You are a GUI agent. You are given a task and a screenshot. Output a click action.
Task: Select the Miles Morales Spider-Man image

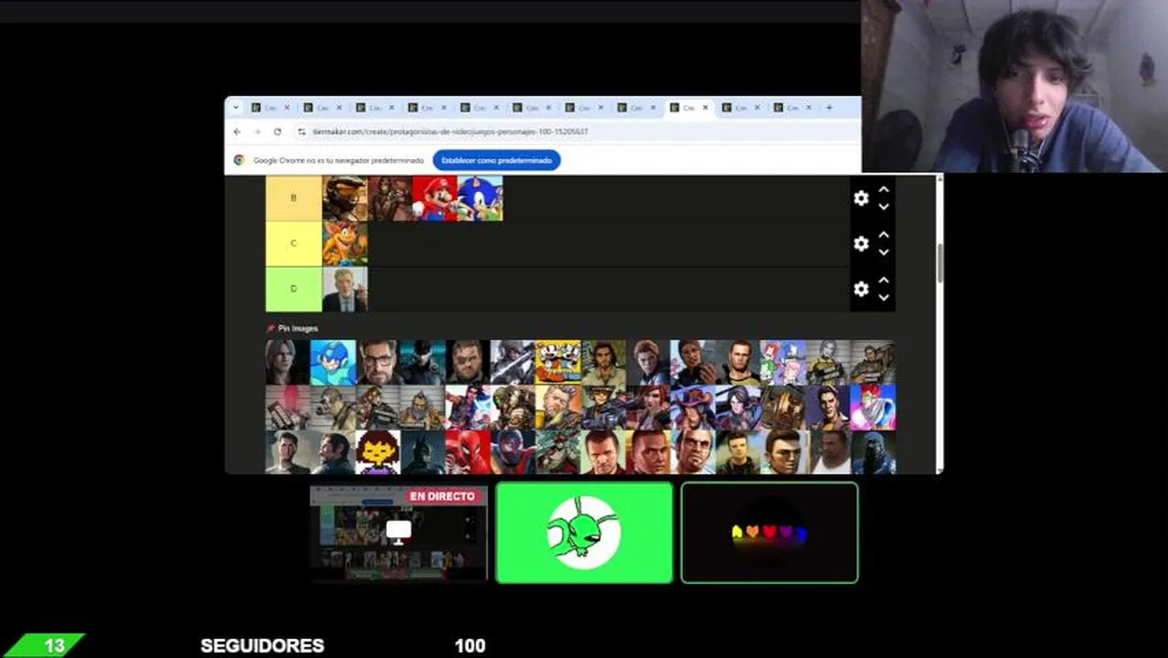[x=513, y=452]
